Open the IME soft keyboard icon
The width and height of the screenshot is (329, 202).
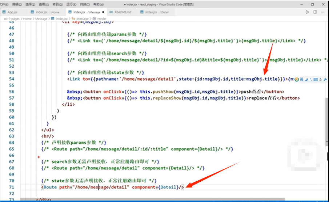[x=315, y=79]
